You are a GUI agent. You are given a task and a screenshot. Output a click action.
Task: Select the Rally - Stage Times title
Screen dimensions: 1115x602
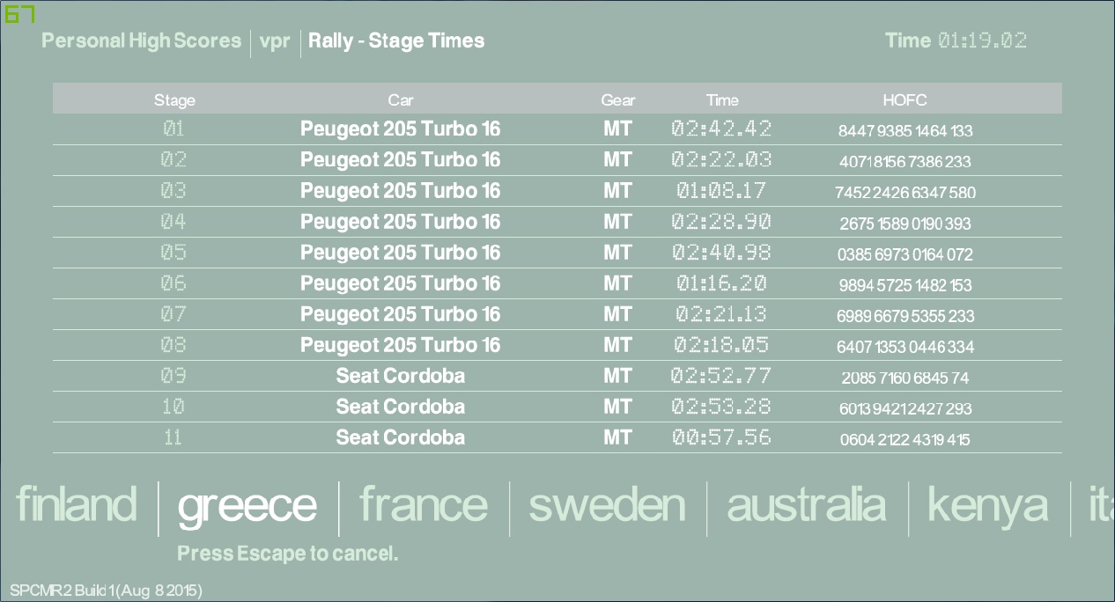point(396,40)
